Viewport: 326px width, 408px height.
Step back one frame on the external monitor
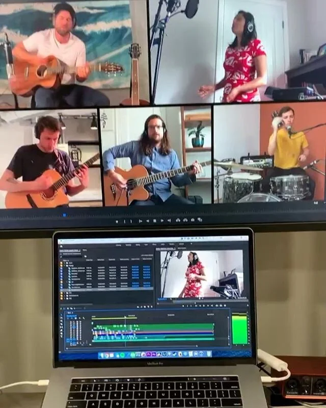click(x=148, y=221)
